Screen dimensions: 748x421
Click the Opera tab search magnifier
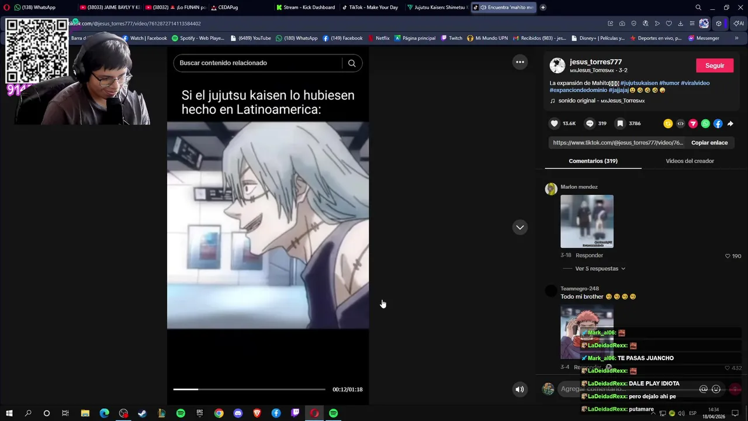tap(698, 8)
